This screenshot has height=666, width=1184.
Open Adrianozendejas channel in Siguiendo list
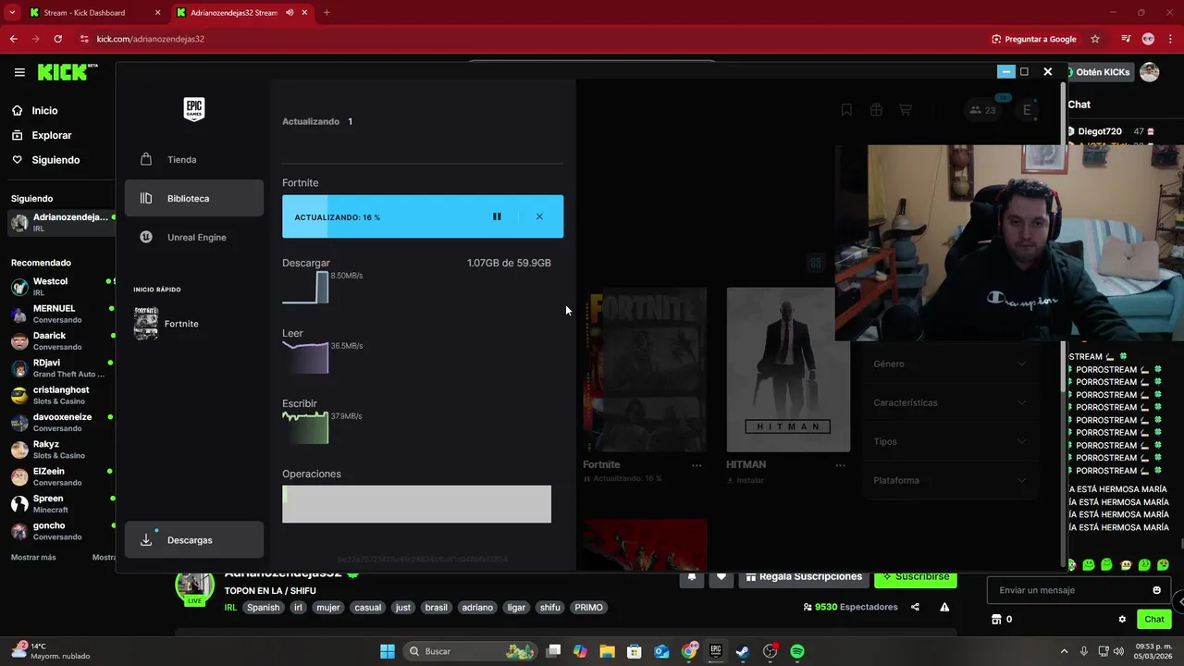(61, 222)
